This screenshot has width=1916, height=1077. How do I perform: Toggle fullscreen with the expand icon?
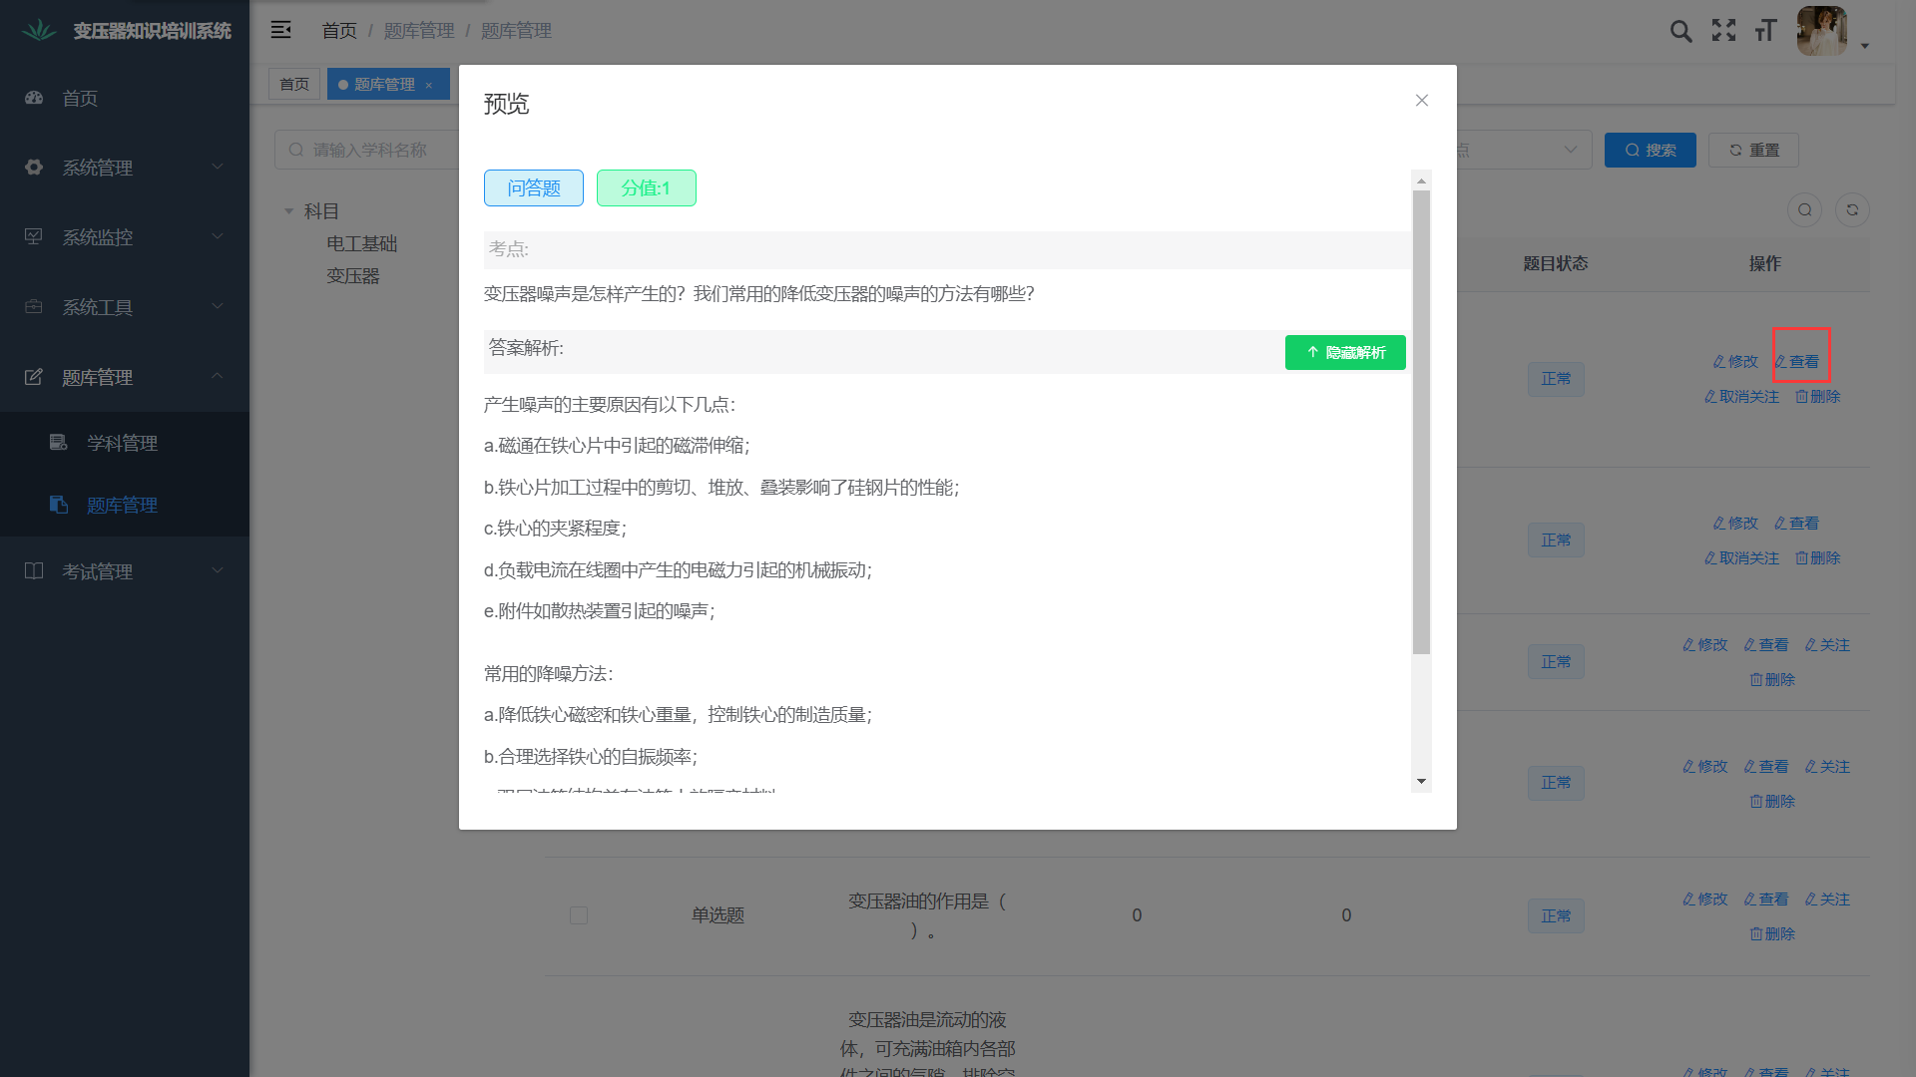(x=1723, y=31)
